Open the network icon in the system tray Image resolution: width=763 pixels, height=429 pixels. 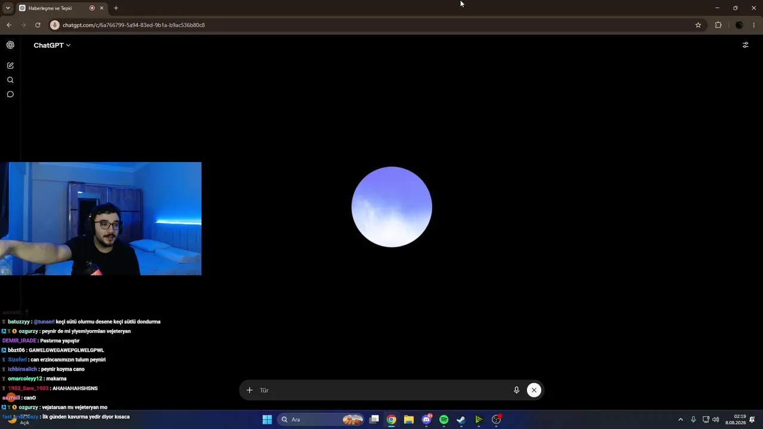click(x=706, y=419)
